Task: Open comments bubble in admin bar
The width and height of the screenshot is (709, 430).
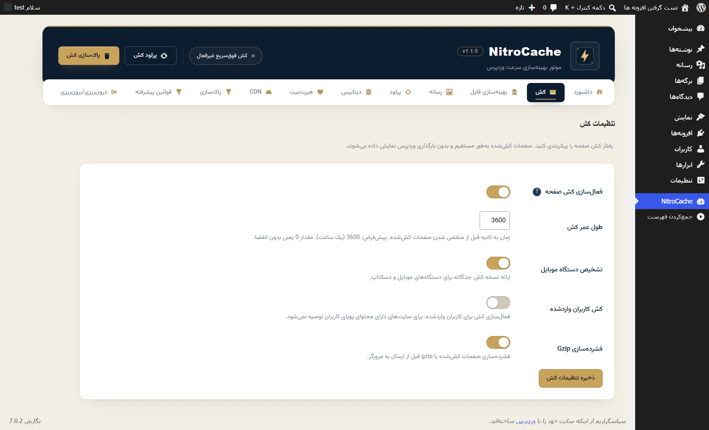Action: tap(554, 7)
